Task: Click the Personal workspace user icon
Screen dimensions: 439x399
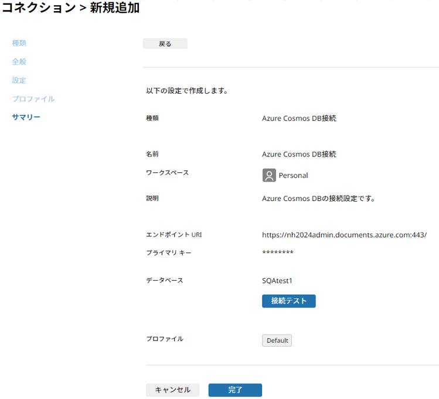Action: click(x=269, y=175)
